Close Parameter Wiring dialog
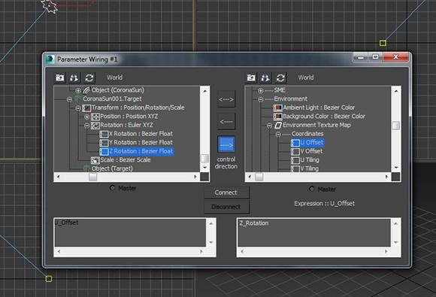The height and width of the screenshot is (297, 436). (395, 57)
